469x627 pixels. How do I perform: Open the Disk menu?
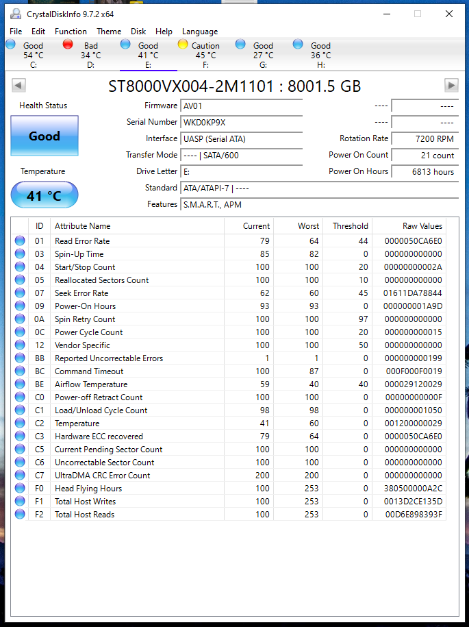click(138, 32)
